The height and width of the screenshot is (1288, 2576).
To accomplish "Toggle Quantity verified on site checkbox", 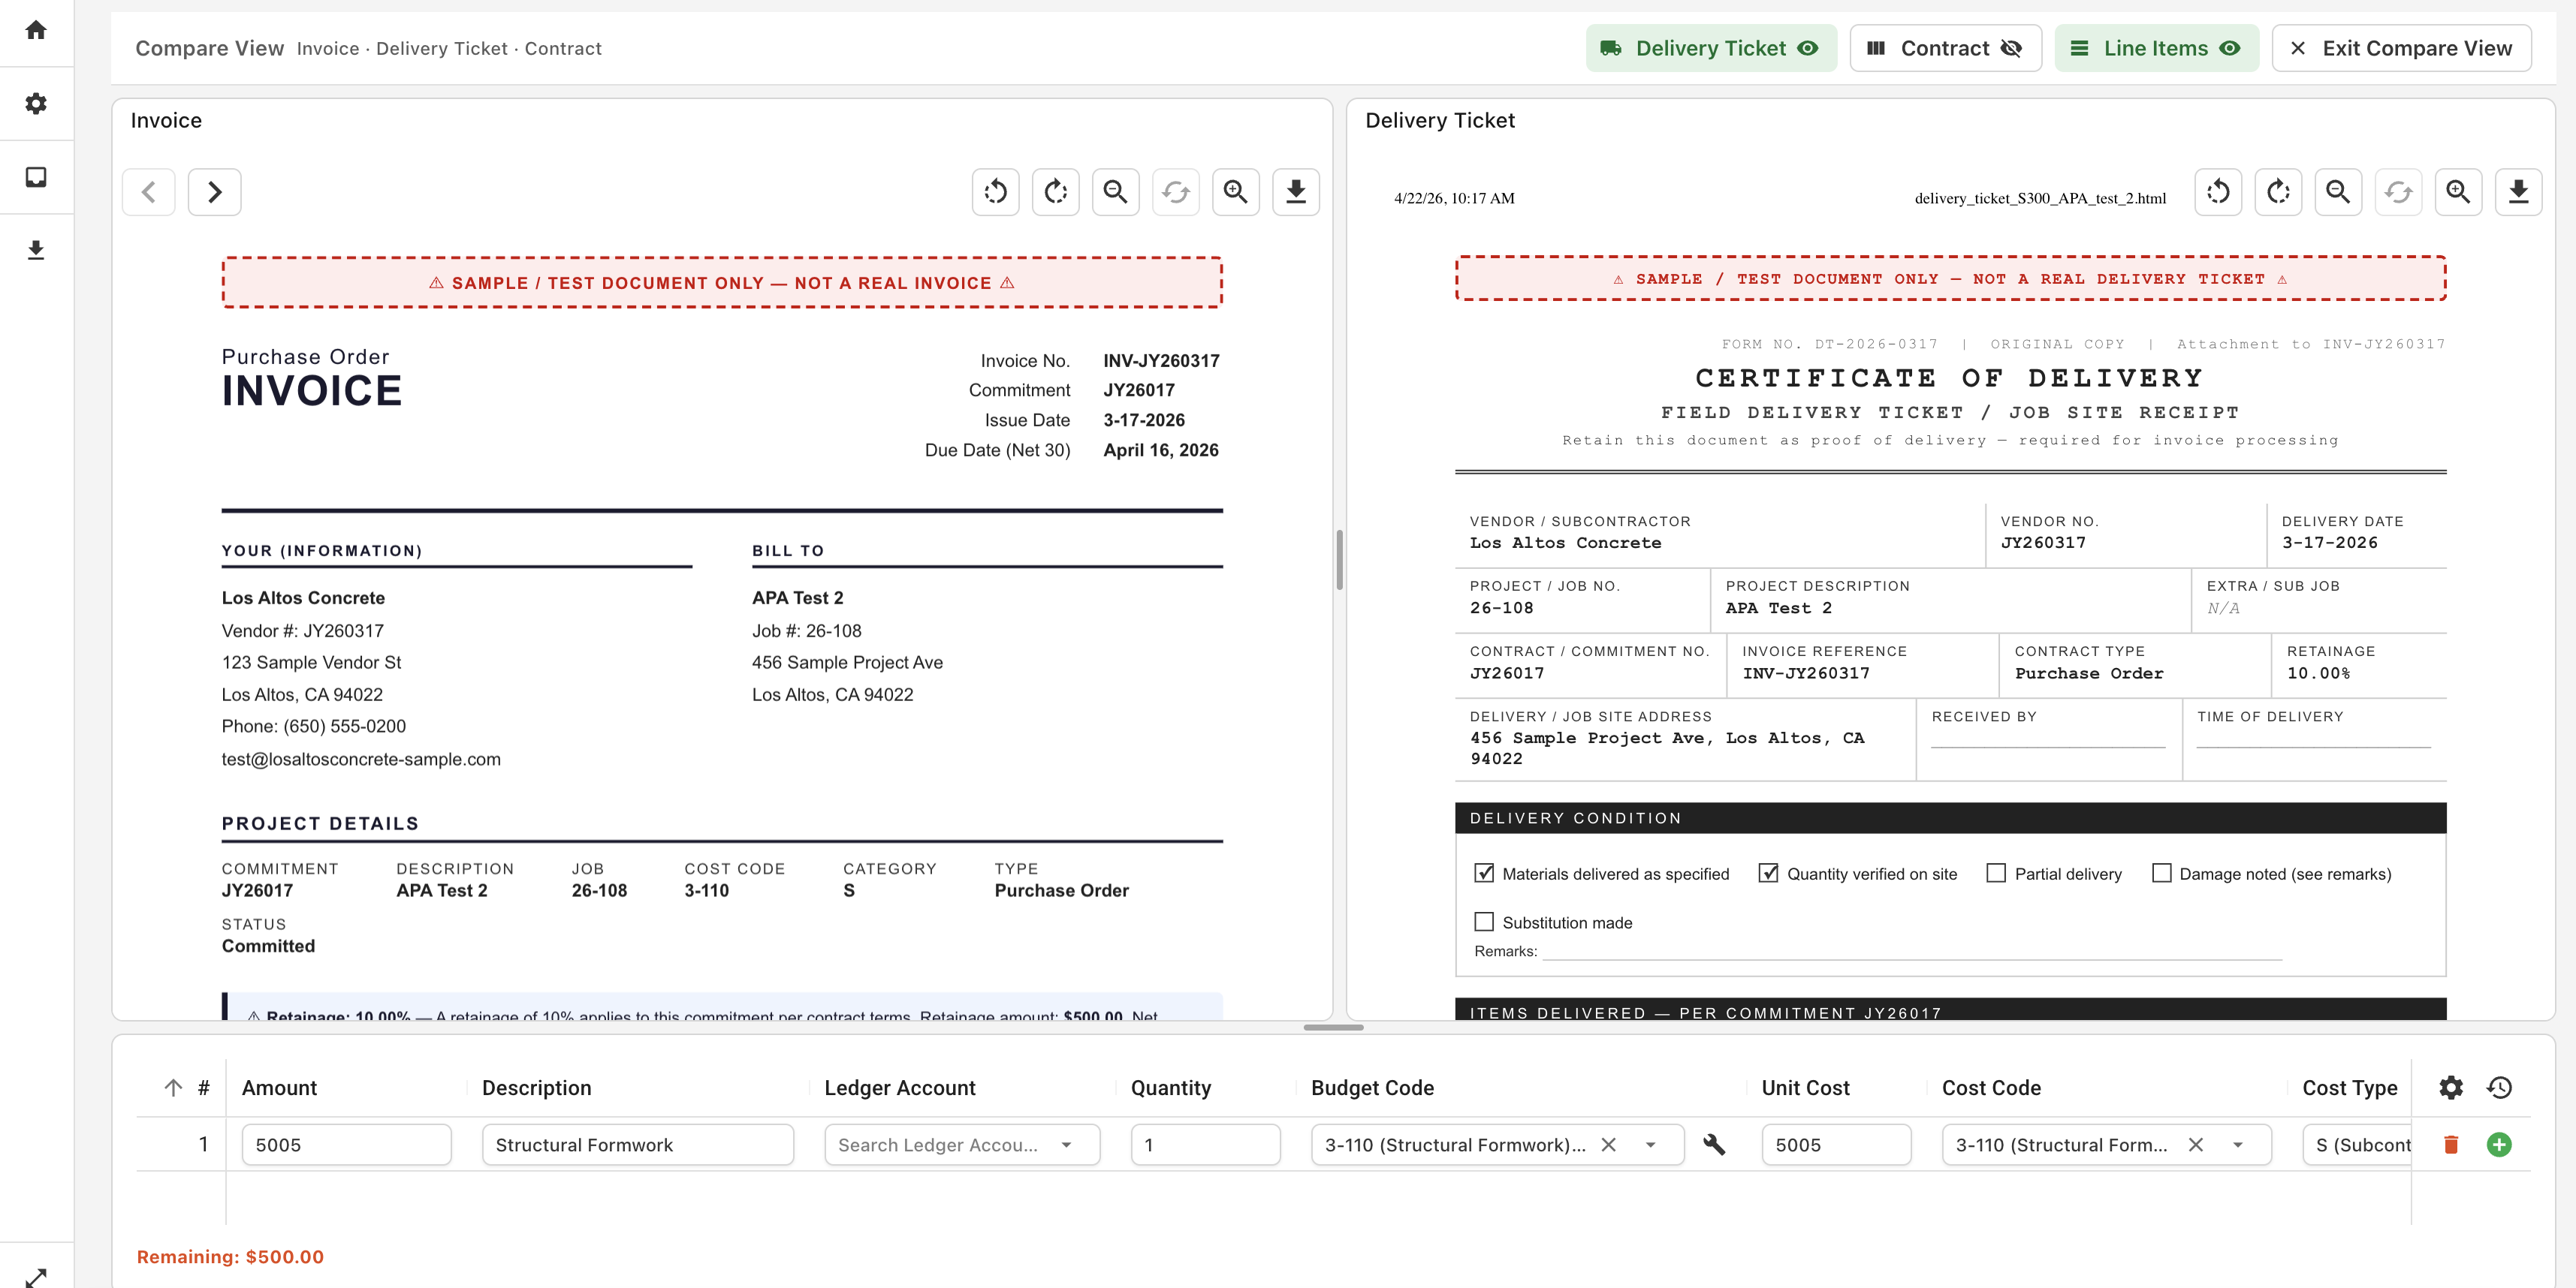I will click(1768, 874).
